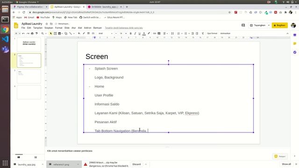Open the last edit history link
The height and width of the screenshot is (168, 299).
coord(124,28)
